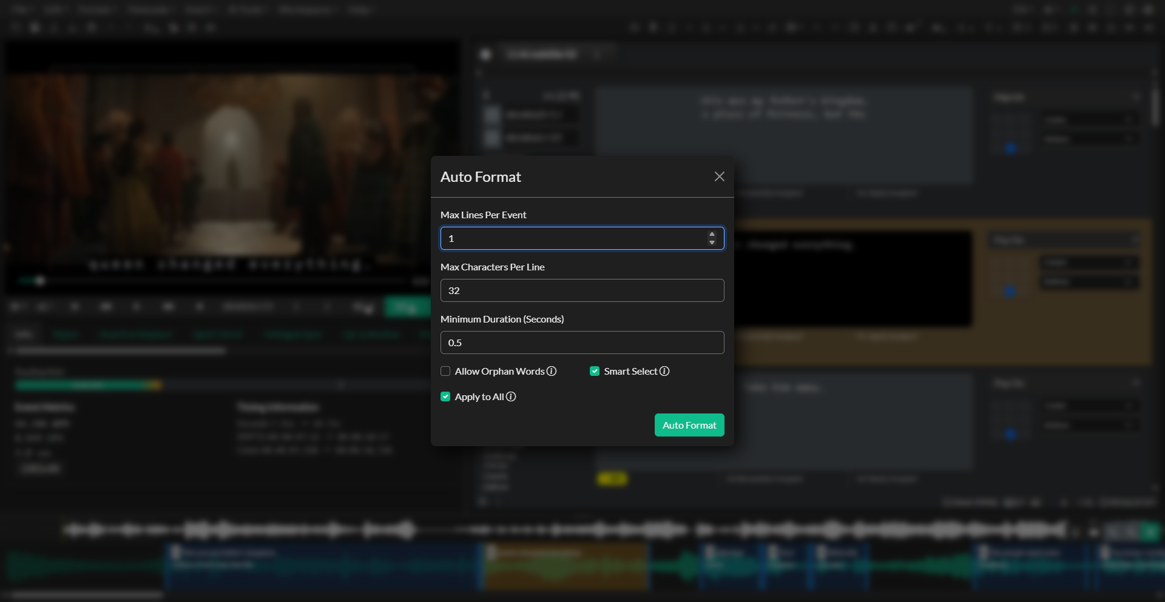Open the Apply to All info tooltip

(511, 396)
